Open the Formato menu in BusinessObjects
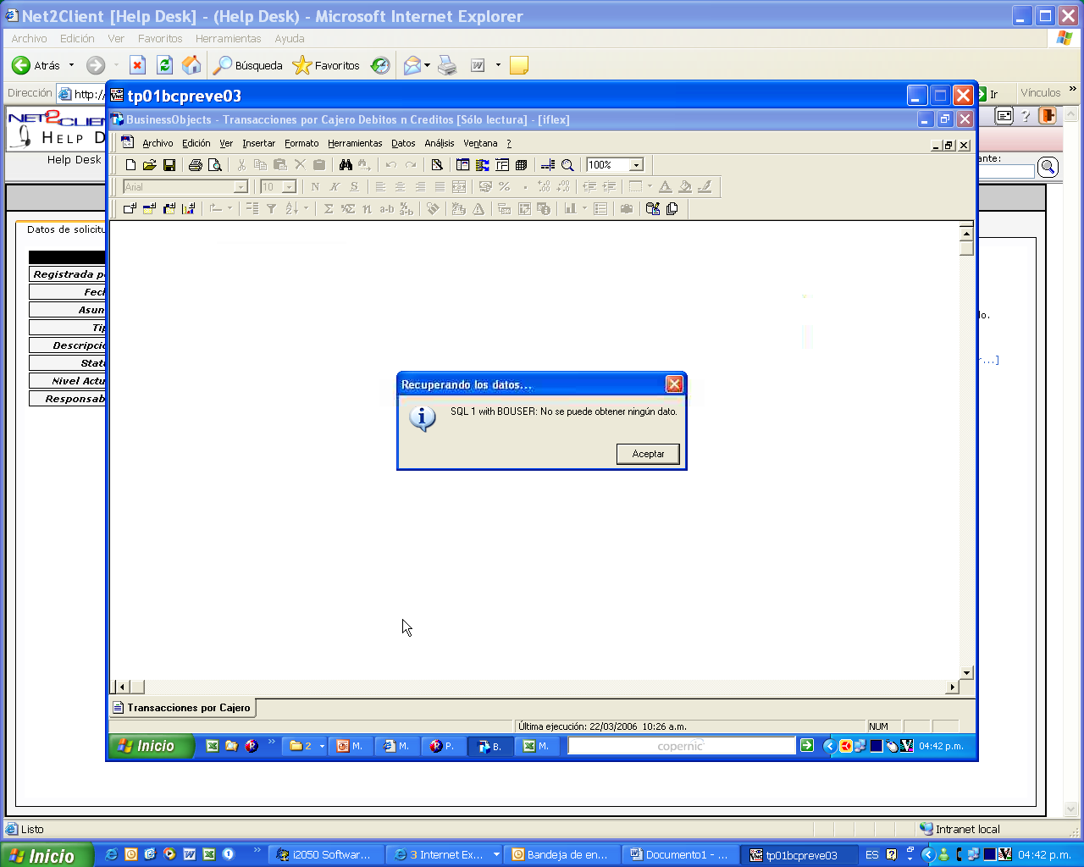The image size is (1084, 867). click(x=301, y=143)
